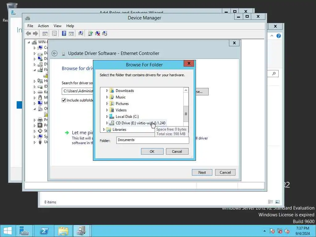
Task: Click the round back arrow in Update Driver Software
Action: point(54,53)
